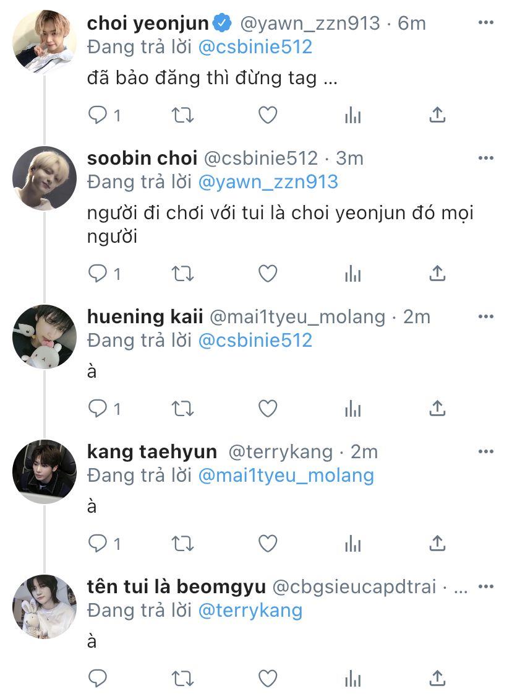512x696 pixels.
Task: Share the beomgyu tweet
Action: (x=437, y=679)
